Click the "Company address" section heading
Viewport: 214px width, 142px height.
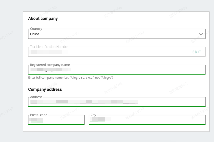(x=45, y=89)
